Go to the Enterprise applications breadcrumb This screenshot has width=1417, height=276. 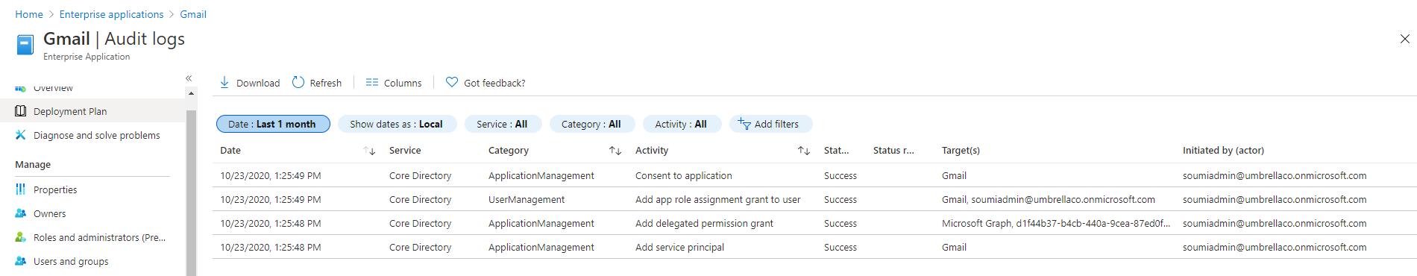pos(112,14)
